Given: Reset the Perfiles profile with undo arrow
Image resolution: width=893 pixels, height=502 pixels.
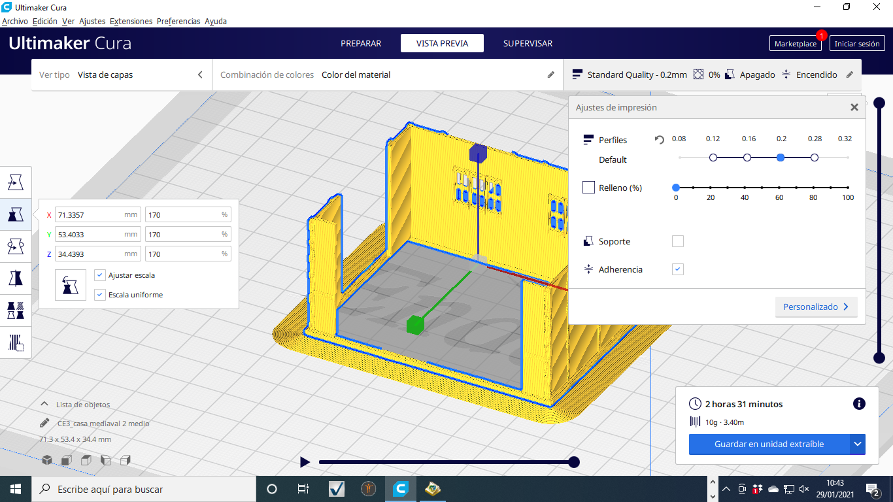Looking at the screenshot, I should coord(660,140).
